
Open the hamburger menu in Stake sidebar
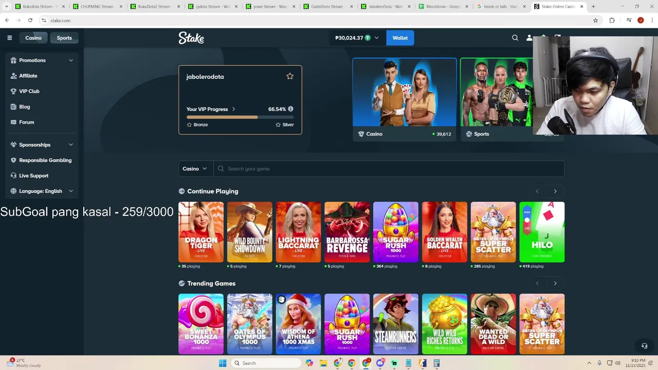(9, 38)
